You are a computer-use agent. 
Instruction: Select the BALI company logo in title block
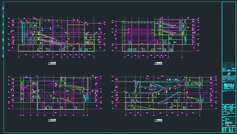(229, 85)
